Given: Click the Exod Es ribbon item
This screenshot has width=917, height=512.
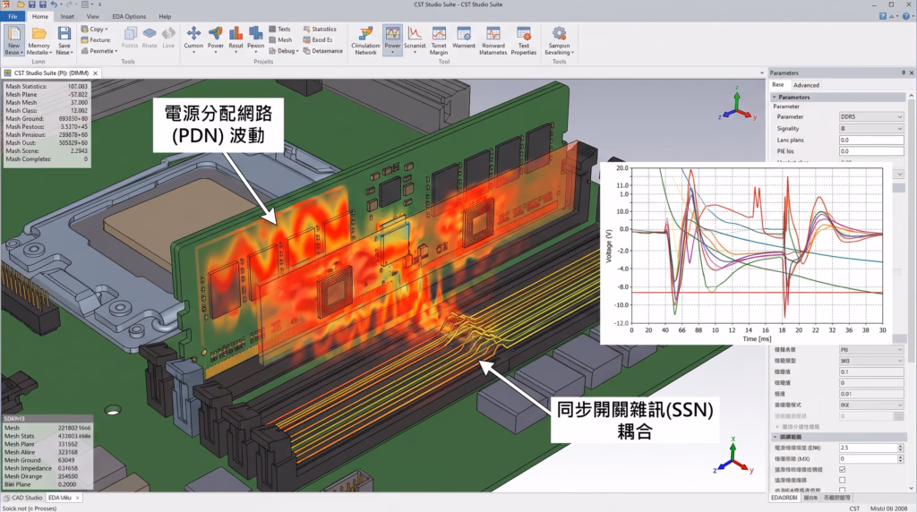Looking at the screenshot, I should (318, 39).
